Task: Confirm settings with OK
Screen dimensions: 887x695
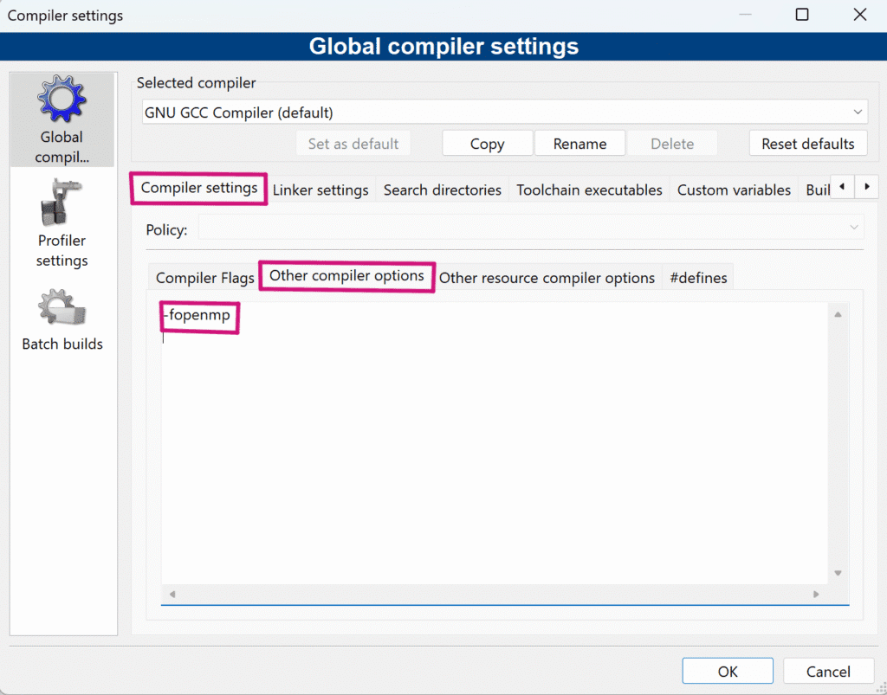Action: coord(727,671)
